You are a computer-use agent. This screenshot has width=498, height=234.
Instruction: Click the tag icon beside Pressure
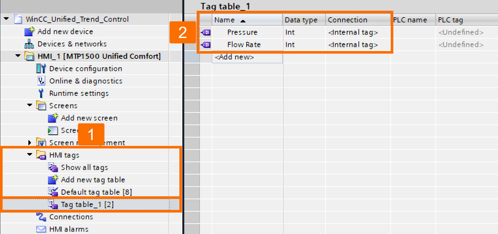tap(206, 32)
